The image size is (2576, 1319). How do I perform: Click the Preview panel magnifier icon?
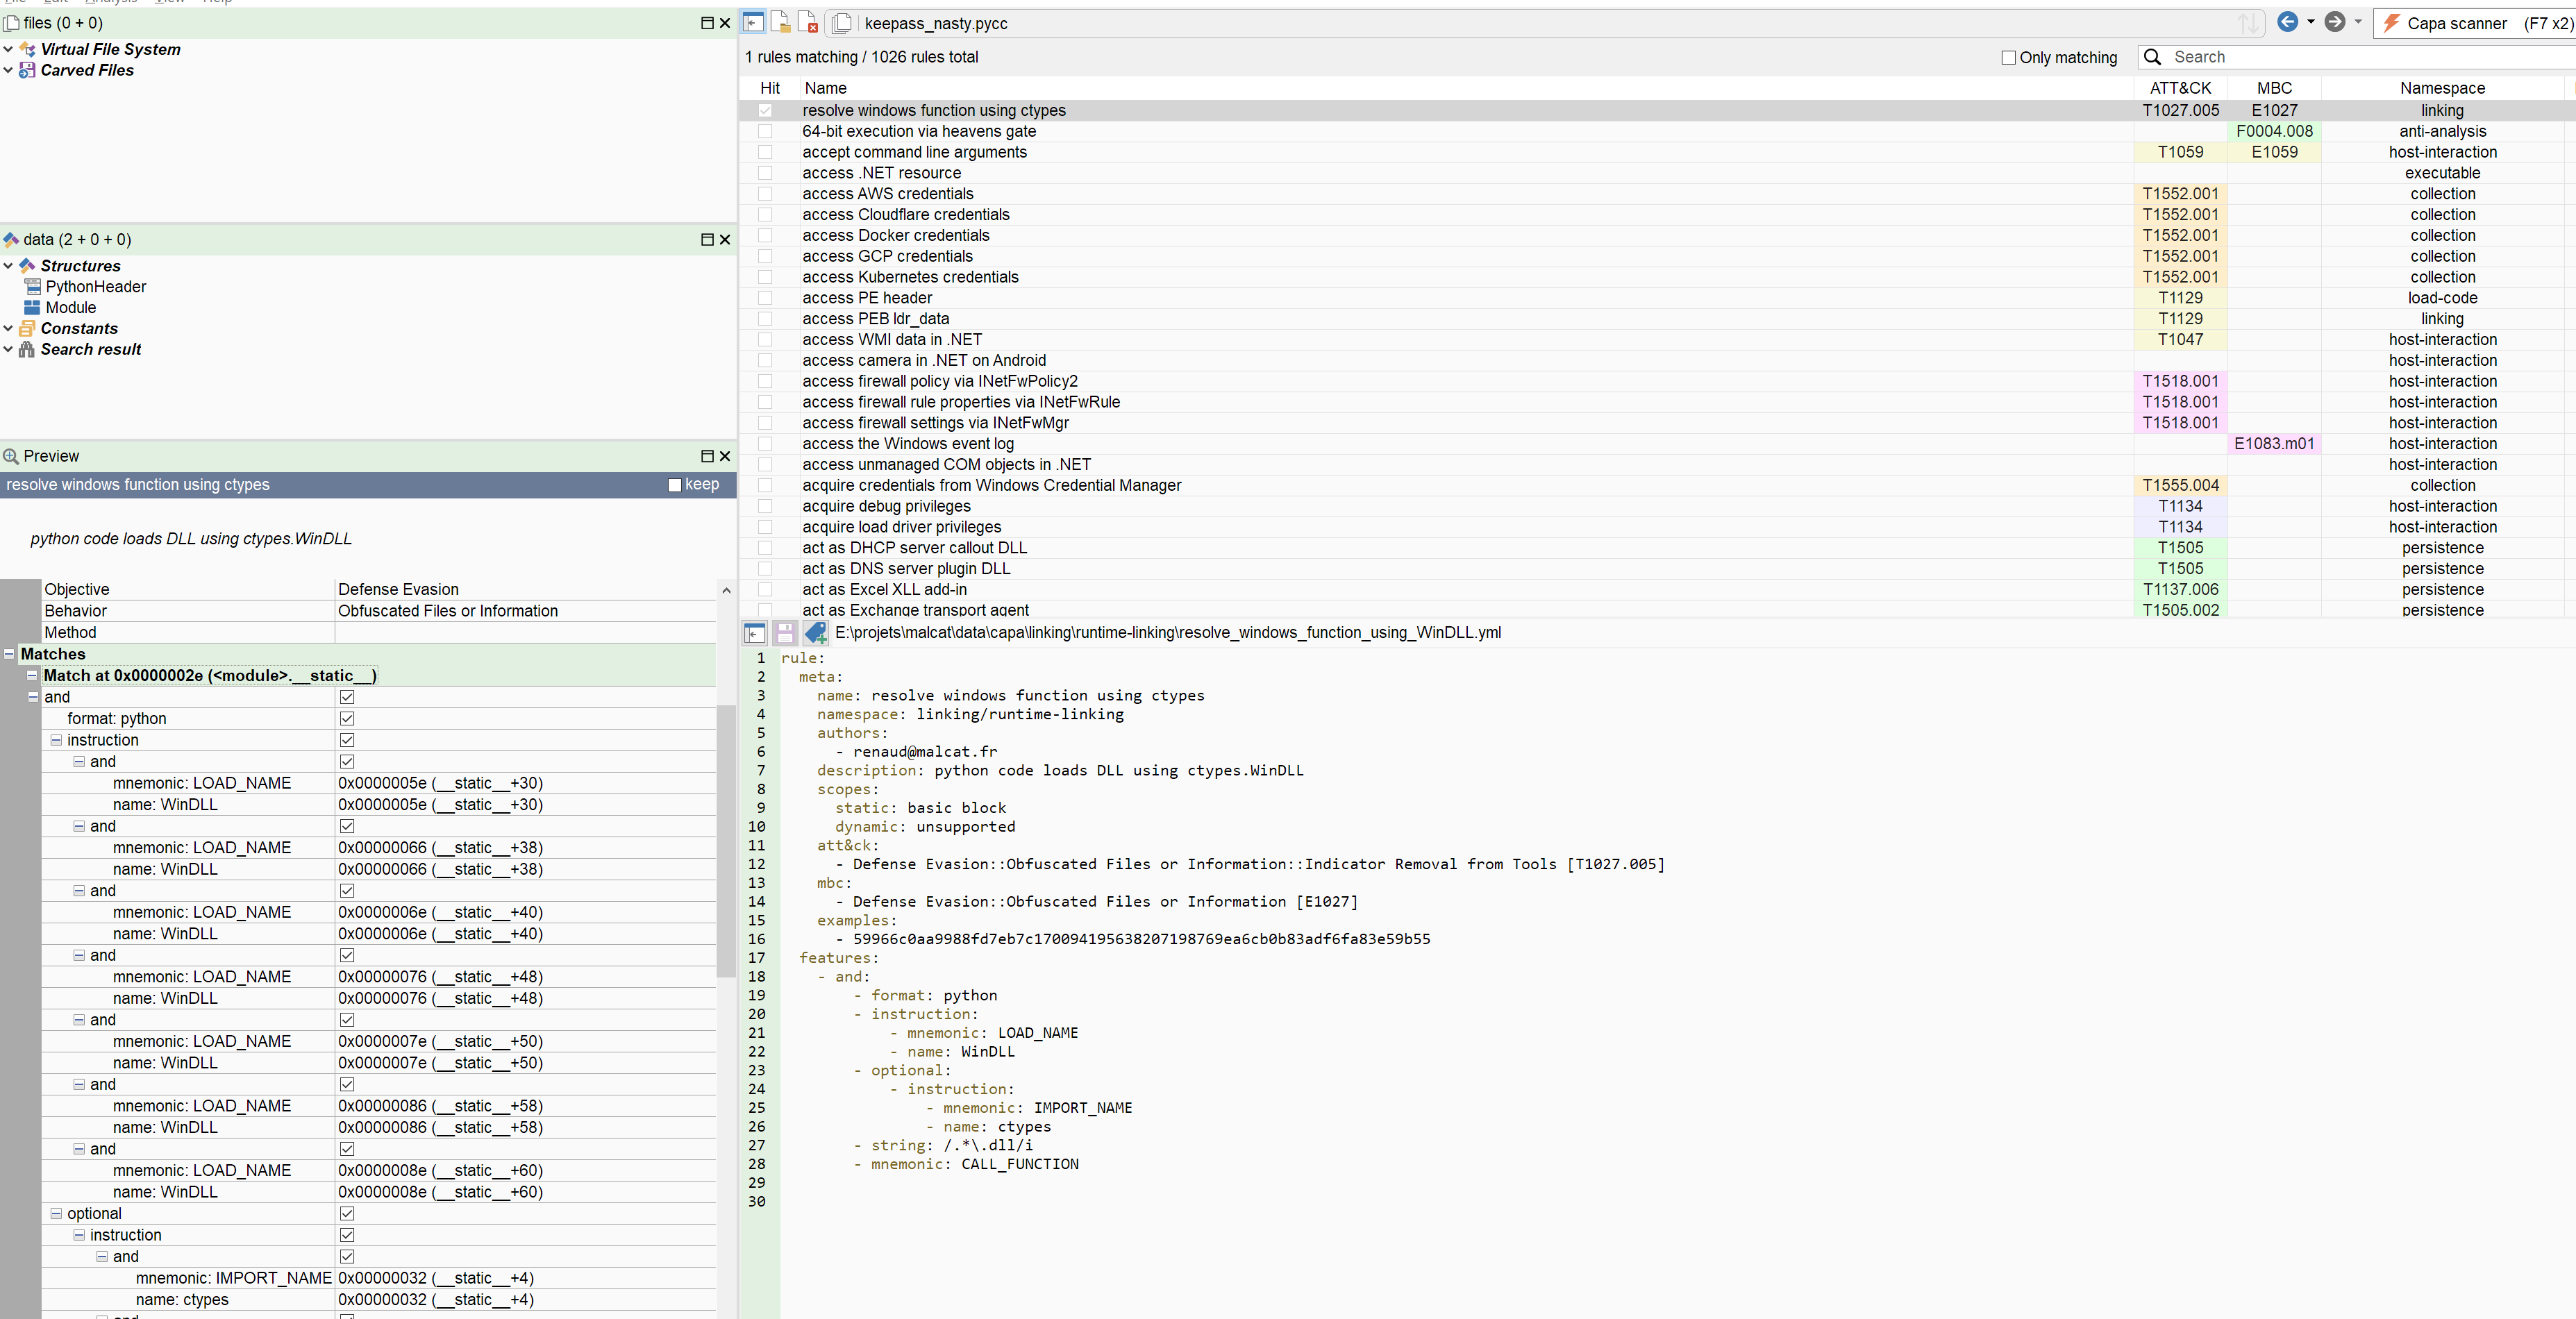[x=11, y=456]
